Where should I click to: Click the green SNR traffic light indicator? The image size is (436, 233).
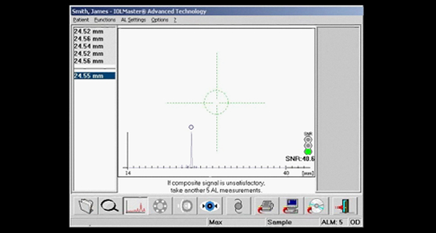pyautogui.click(x=308, y=151)
